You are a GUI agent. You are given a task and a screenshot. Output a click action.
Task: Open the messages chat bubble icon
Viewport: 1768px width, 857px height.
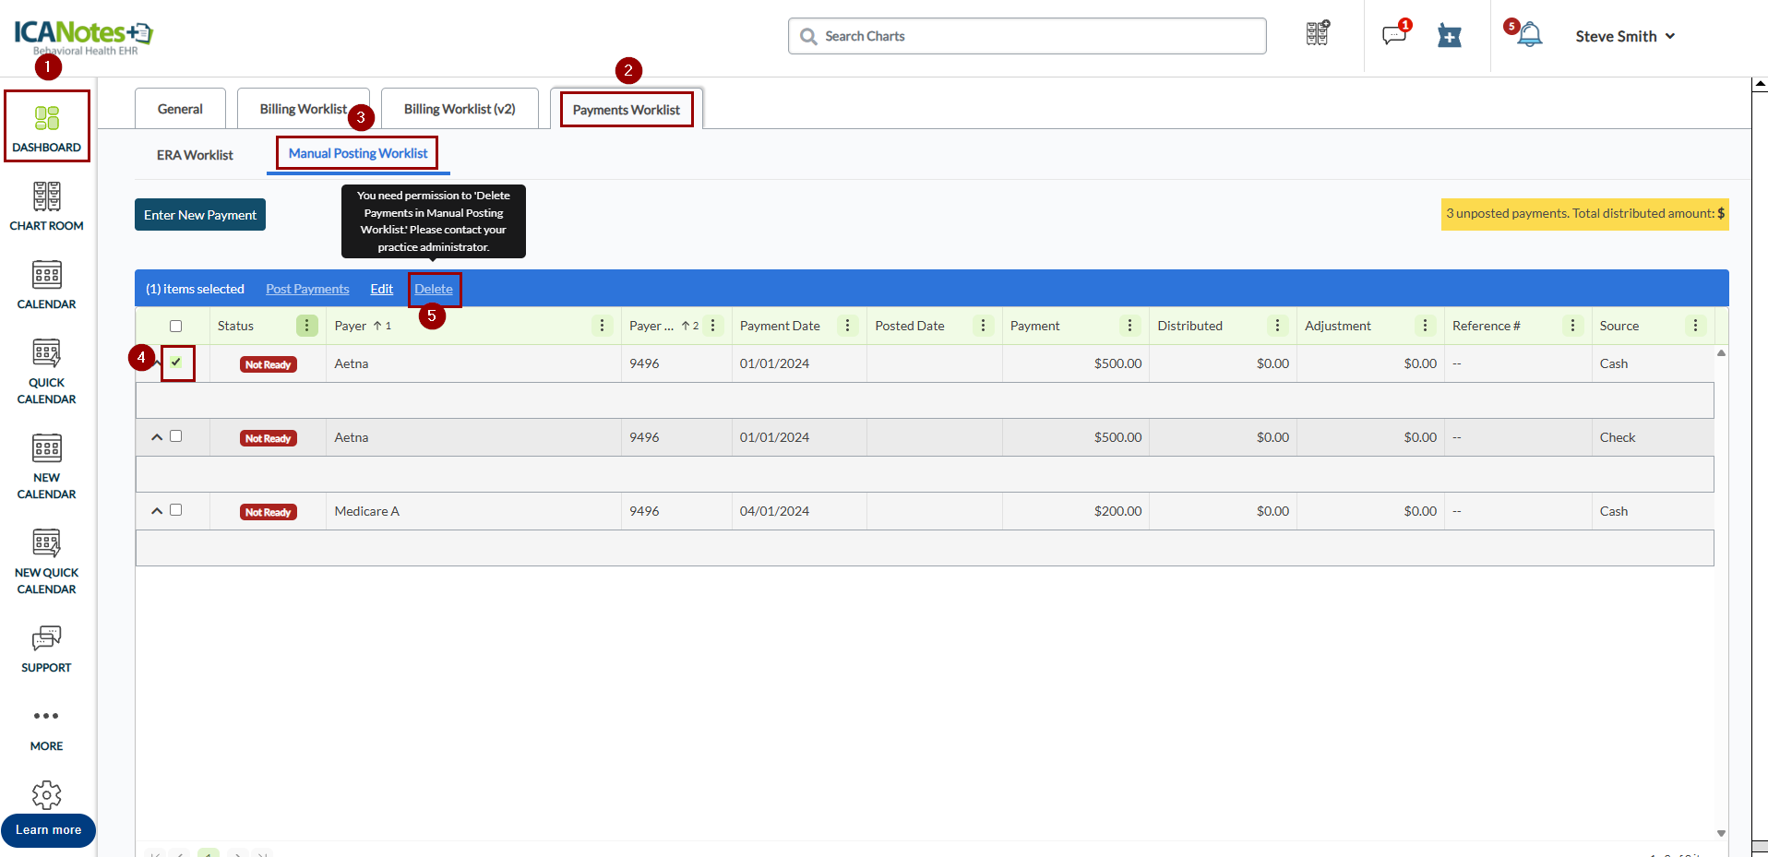point(1393,35)
